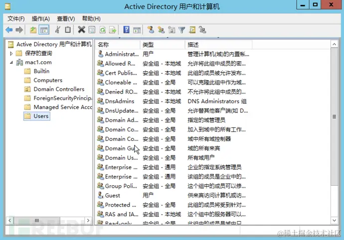Go forward with the gray arrow
Viewport: 344px width, 240px height.
click(x=19, y=30)
